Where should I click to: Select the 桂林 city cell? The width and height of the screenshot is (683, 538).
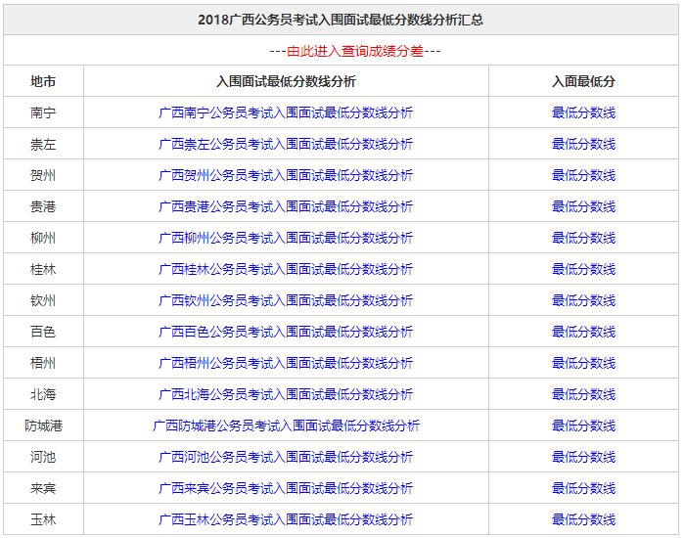click(44, 269)
